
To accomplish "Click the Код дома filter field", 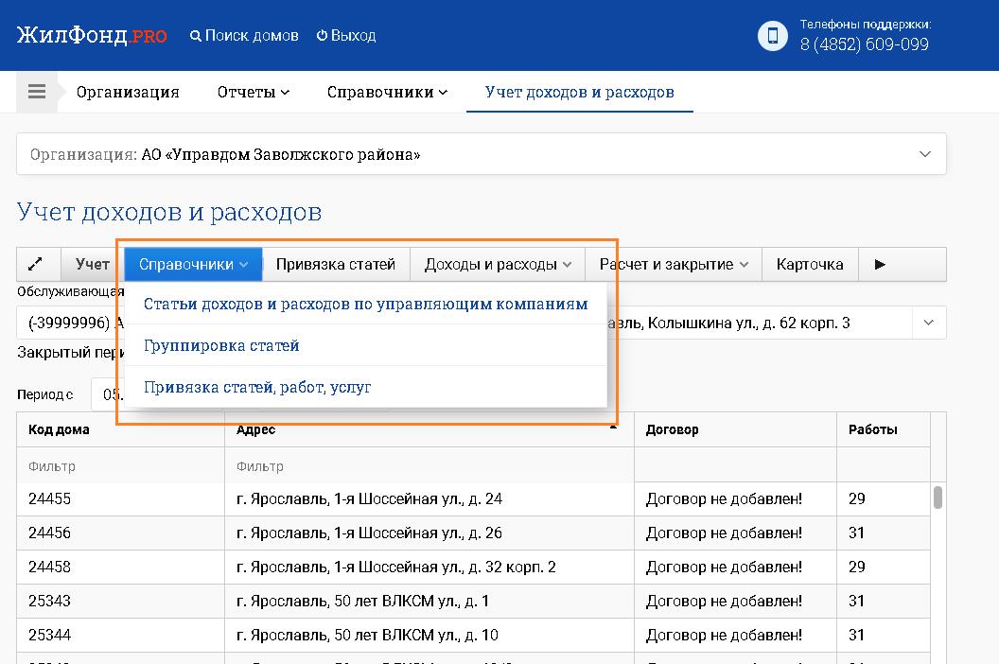I will pos(120,466).
